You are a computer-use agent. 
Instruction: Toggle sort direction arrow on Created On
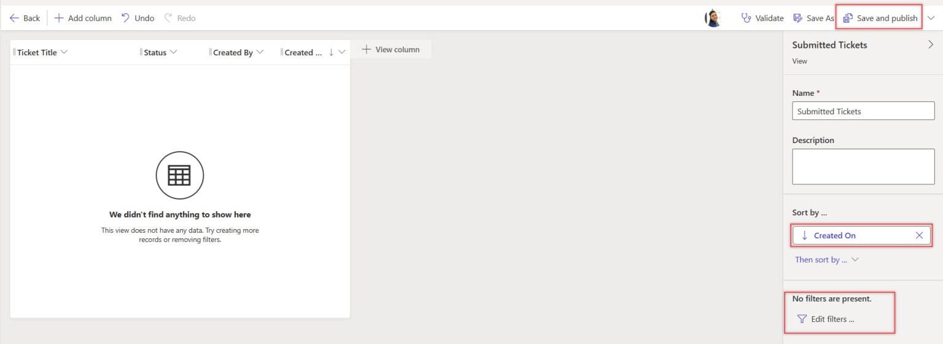(804, 235)
